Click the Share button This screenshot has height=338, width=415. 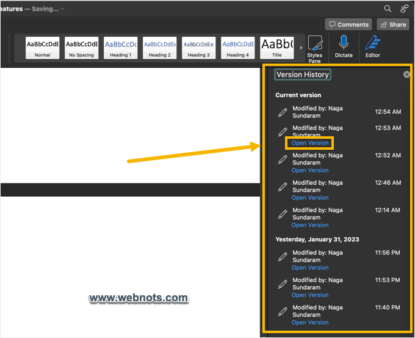[393, 24]
